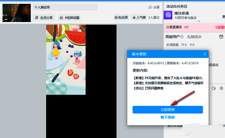Click the 魔法奇遇 activity title
The image size is (225, 138).
click(181, 13)
